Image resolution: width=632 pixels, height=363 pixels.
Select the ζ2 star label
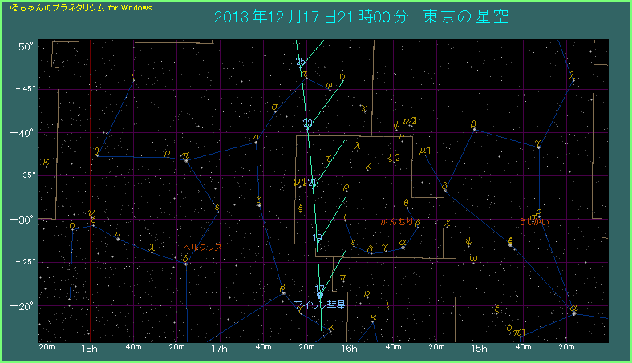[393, 158]
